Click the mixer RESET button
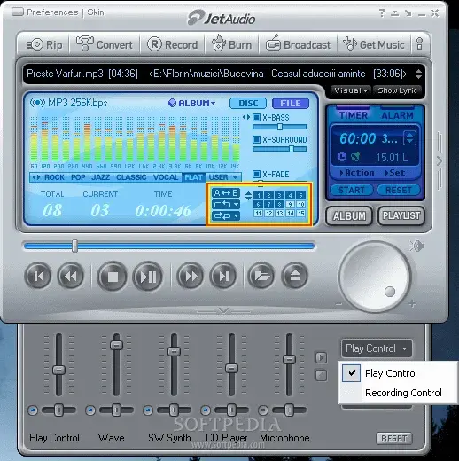This screenshot has height=461, width=459. tap(394, 439)
